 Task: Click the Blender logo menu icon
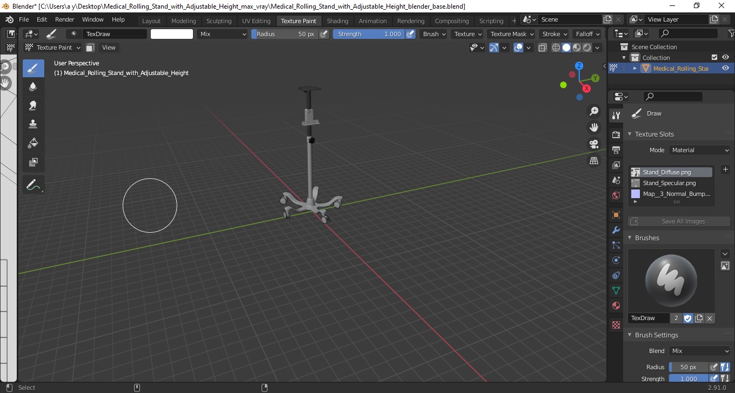tap(10, 19)
